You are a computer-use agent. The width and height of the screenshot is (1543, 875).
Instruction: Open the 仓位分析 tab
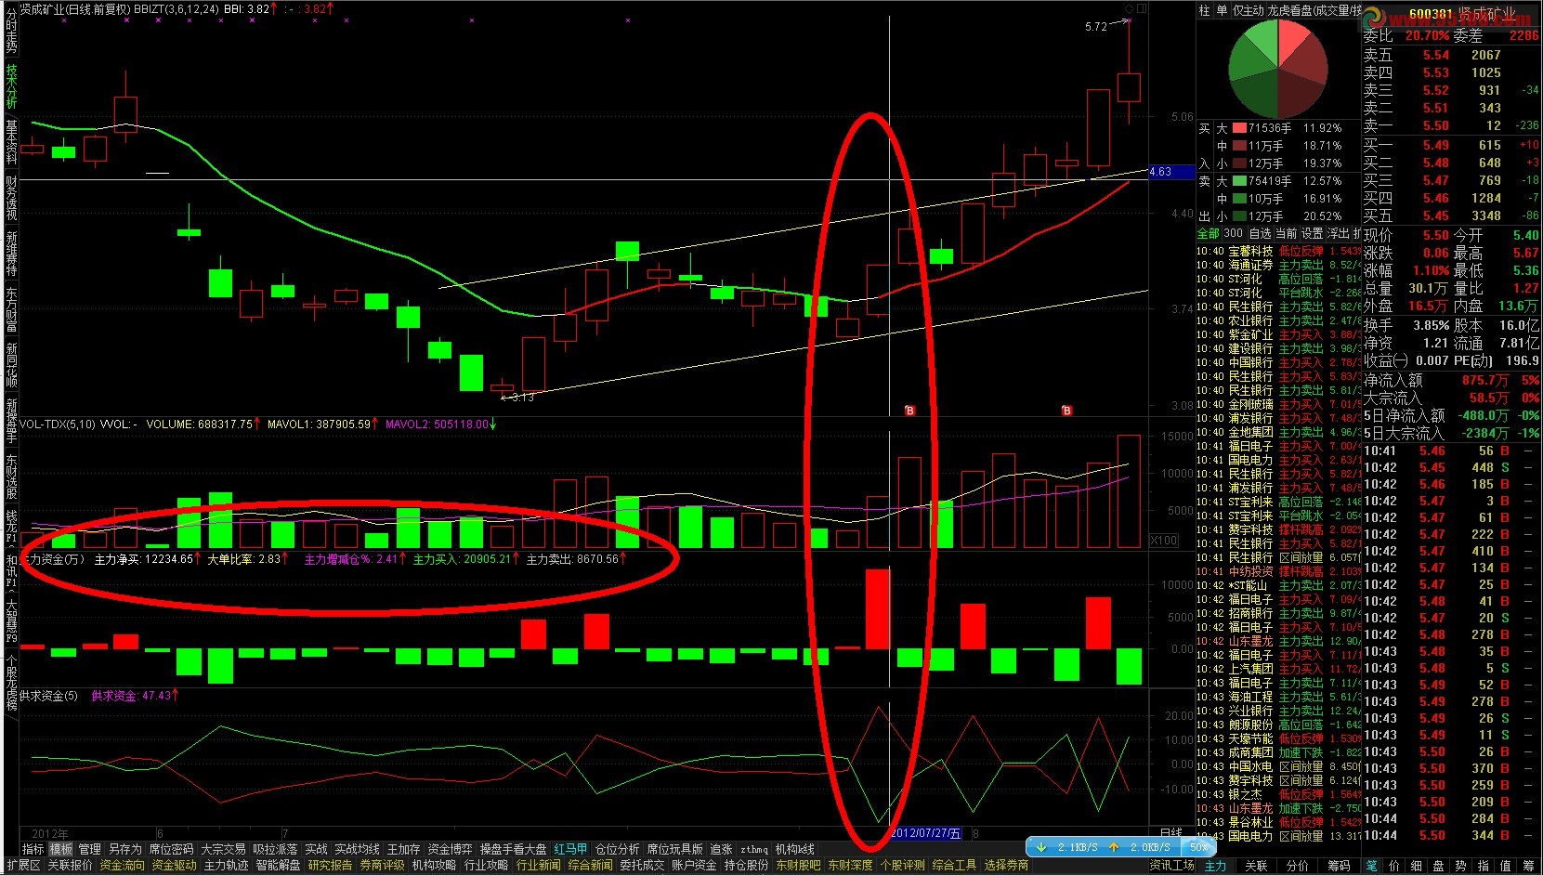[x=617, y=849]
